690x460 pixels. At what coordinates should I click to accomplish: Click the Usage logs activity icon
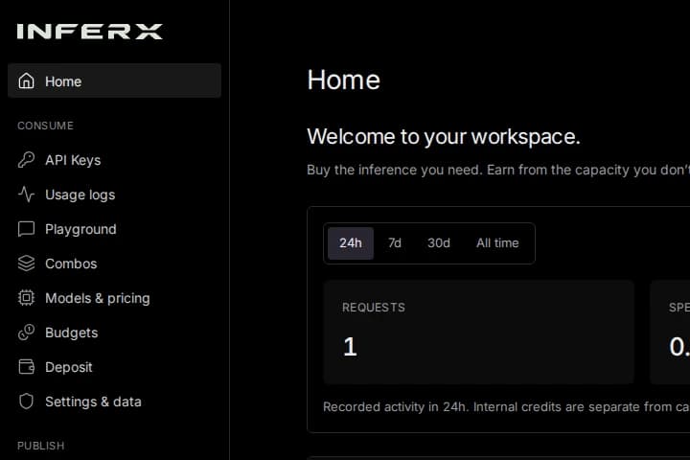click(27, 195)
